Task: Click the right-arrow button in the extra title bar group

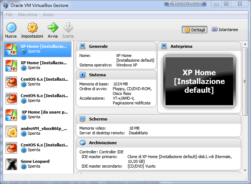Action: (187, 4)
